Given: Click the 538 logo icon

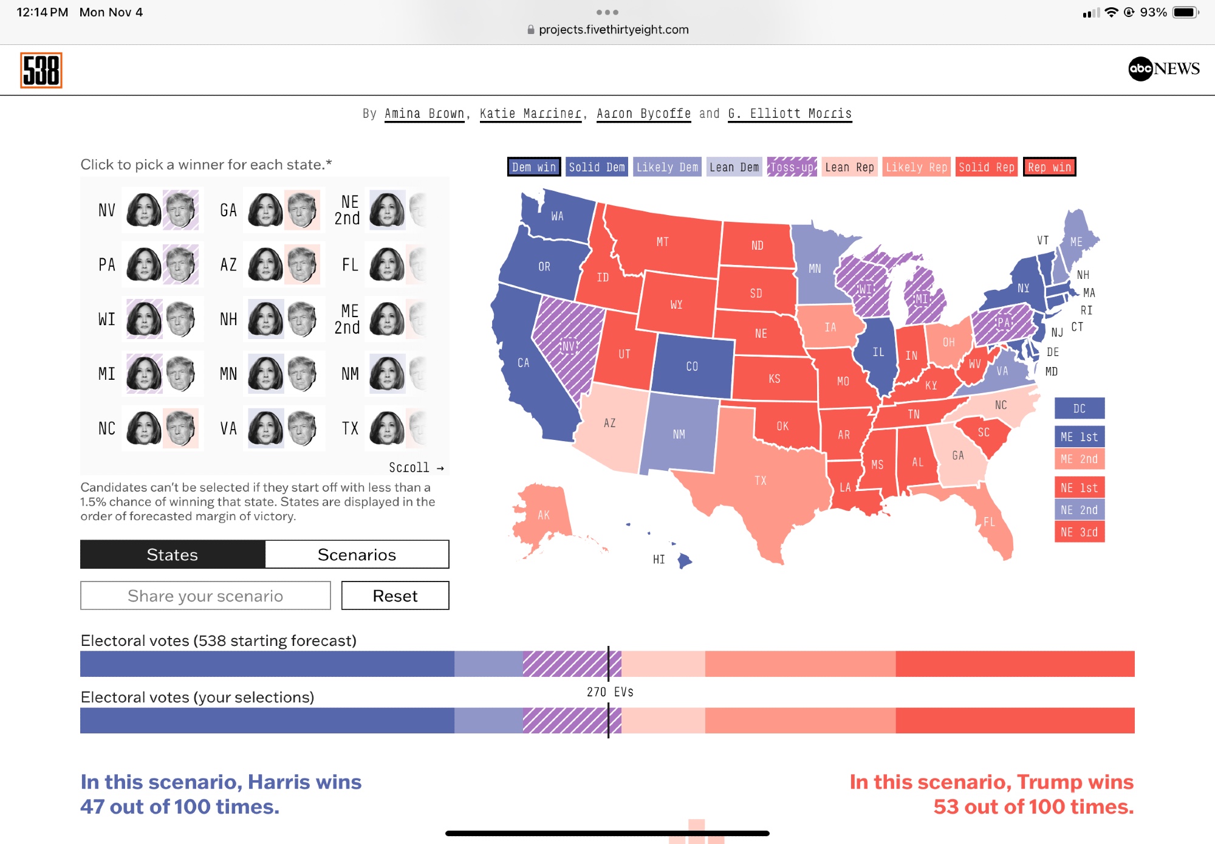Looking at the screenshot, I should tap(41, 70).
